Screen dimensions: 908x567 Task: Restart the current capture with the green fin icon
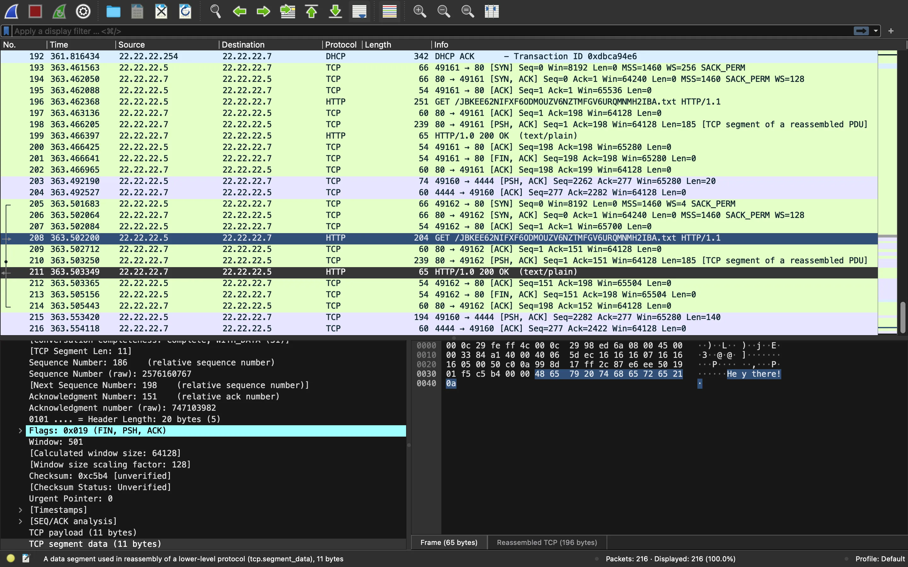coord(59,11)
